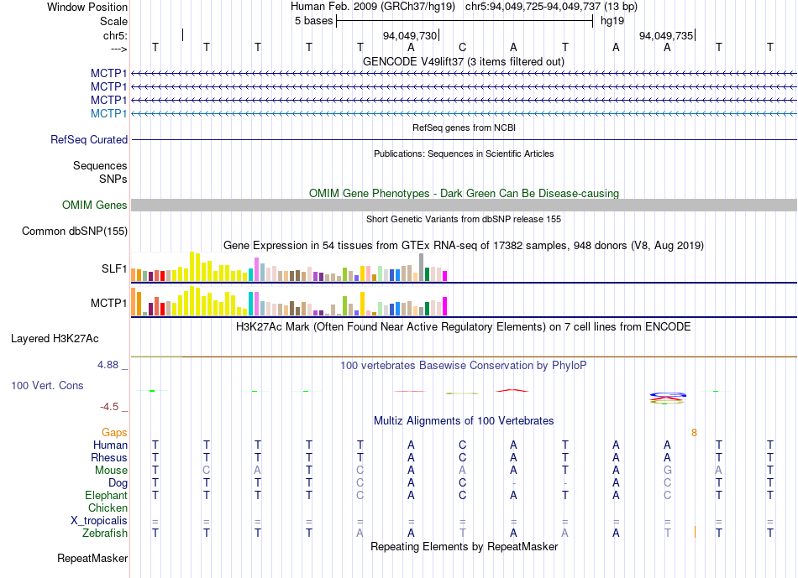Viewport: 798px width, 578px height.
Task: Click the SNPs track label
Action: pyautogui.click(x=113, y=179)
